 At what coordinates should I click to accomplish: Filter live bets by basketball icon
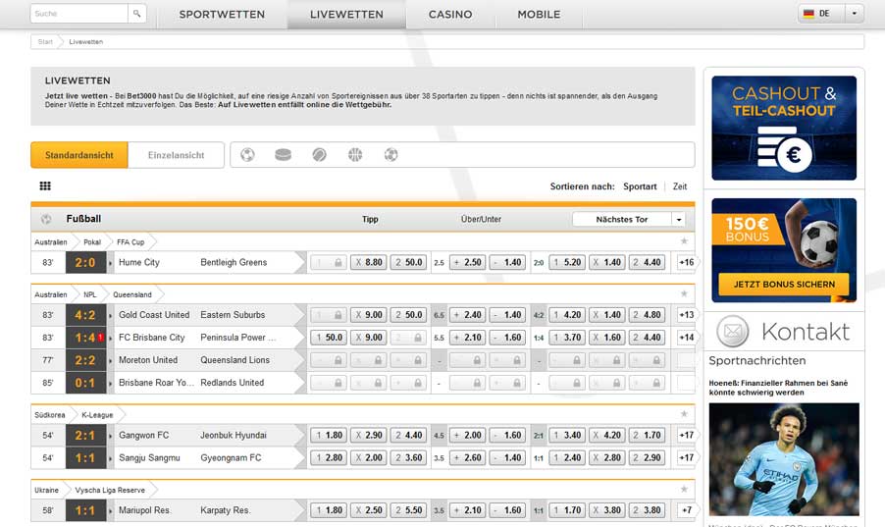click(x=355, y=155)
